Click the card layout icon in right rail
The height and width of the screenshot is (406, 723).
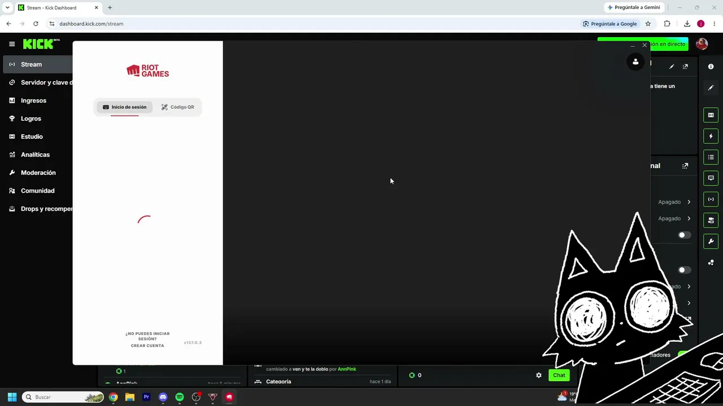(711, 220)
